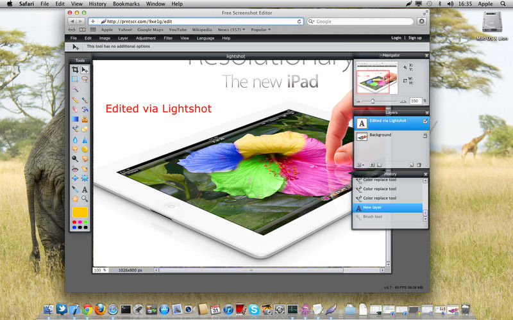513x320 pixels.
Task: Select the Lasso tool
Action: pyautogui.click(x=85, y=79)
